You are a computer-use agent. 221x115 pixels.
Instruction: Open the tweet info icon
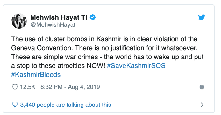[202, 87]
